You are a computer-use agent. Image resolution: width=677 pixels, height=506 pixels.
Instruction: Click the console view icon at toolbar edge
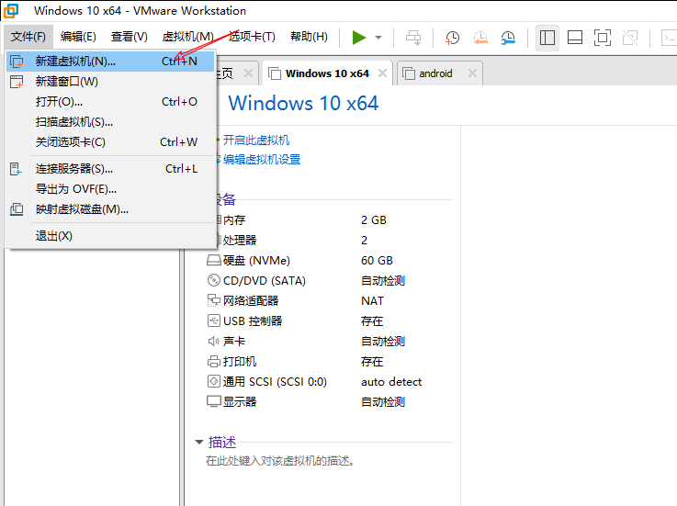pos(669,38)
